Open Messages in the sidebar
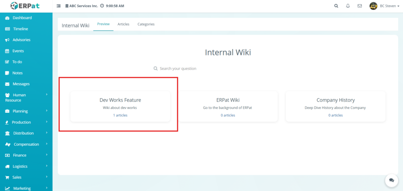This screenshot has width=403, height=191. [21, 84]
